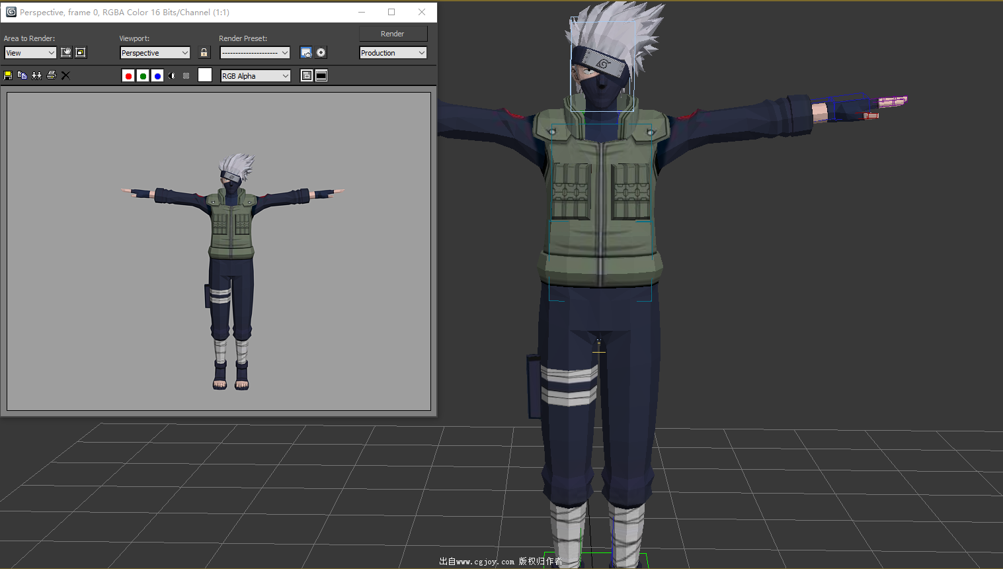This screenshot has height=569, width=1003.
Task: Click the Edit Region hand icon
Action: (x=66, y=52)
